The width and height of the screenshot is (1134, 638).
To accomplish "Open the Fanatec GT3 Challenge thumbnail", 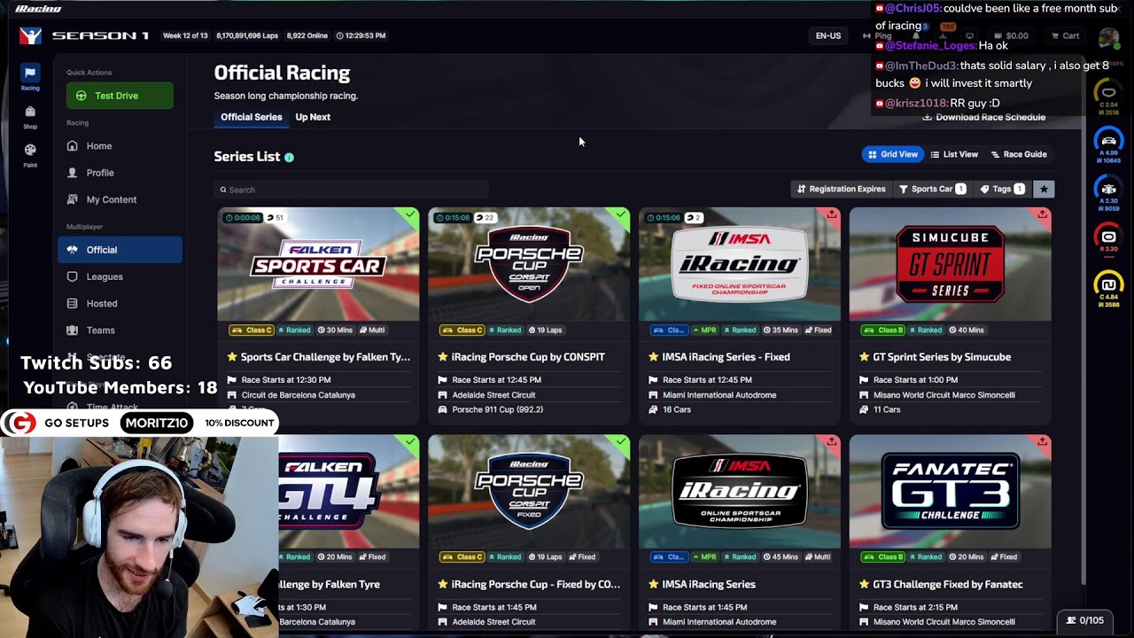I will pos(951,491).
